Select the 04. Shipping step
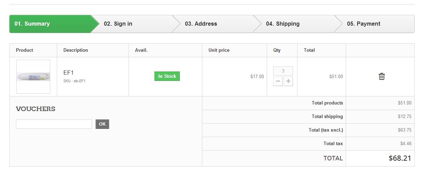 point(283,24)
